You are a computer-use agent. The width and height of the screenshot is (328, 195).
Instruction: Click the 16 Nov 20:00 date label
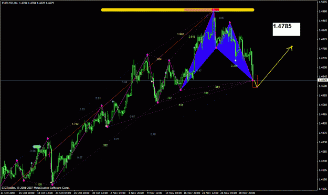(192, 193)
